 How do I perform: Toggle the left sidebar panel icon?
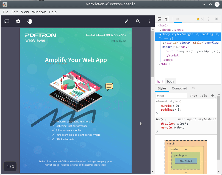pos(7,21)
